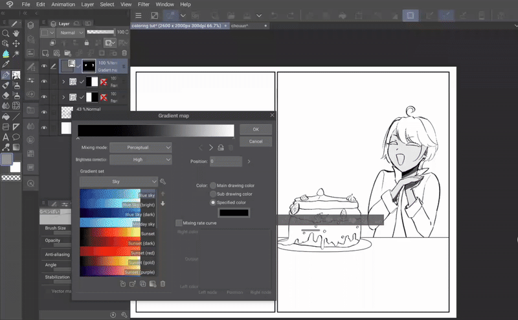Click OK in Gradient map dialog
This screenshot has width=518, height=320.
pos(255,130)
